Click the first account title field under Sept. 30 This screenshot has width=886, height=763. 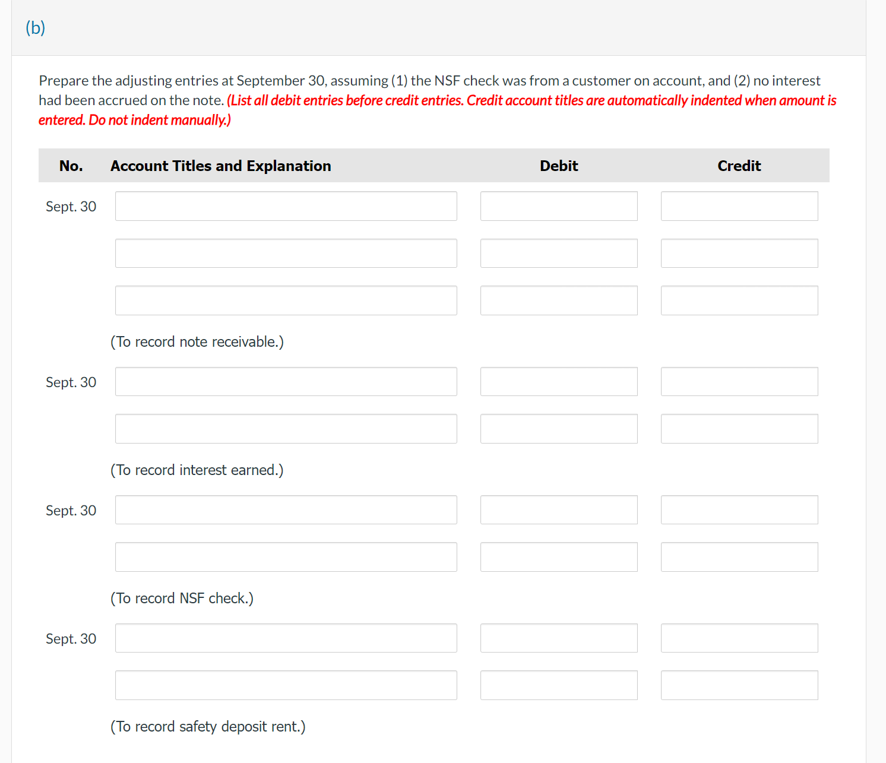pos(286,206)
